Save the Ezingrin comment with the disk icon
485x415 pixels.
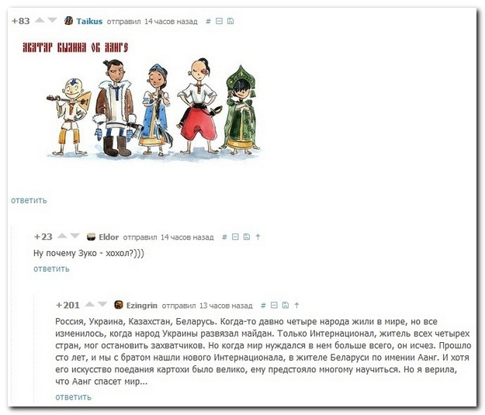pyautogui.click(x=286, y=305)
